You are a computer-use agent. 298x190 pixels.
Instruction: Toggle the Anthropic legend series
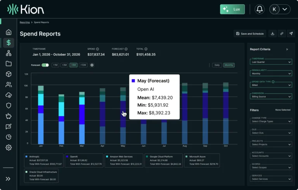44,161
